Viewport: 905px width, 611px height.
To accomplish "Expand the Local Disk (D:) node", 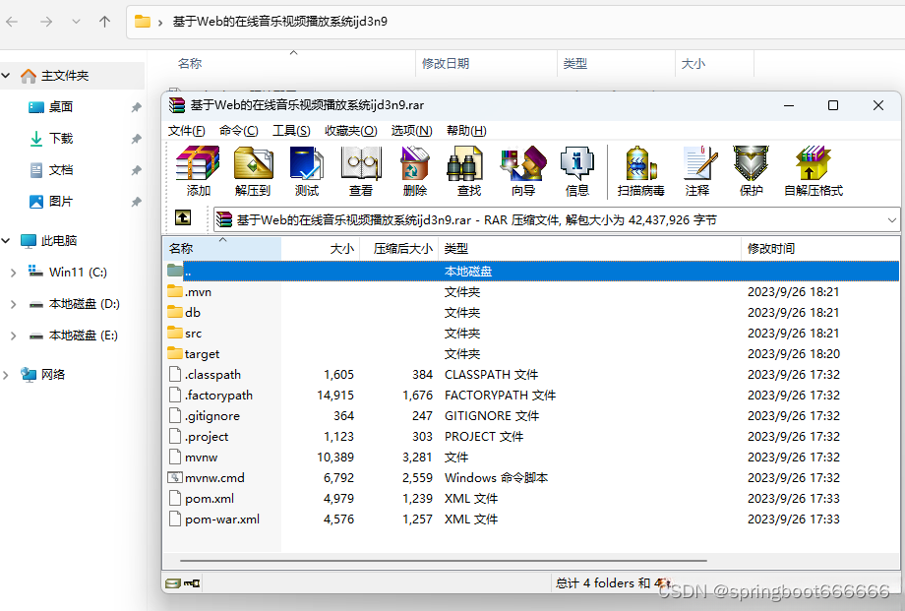I will coord(13,304).
